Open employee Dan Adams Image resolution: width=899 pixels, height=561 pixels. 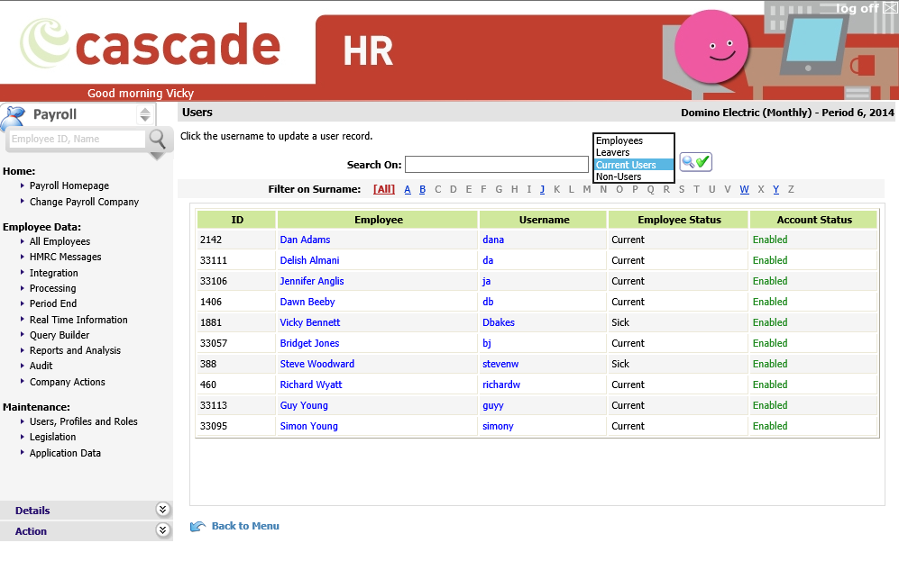[305, 240]
